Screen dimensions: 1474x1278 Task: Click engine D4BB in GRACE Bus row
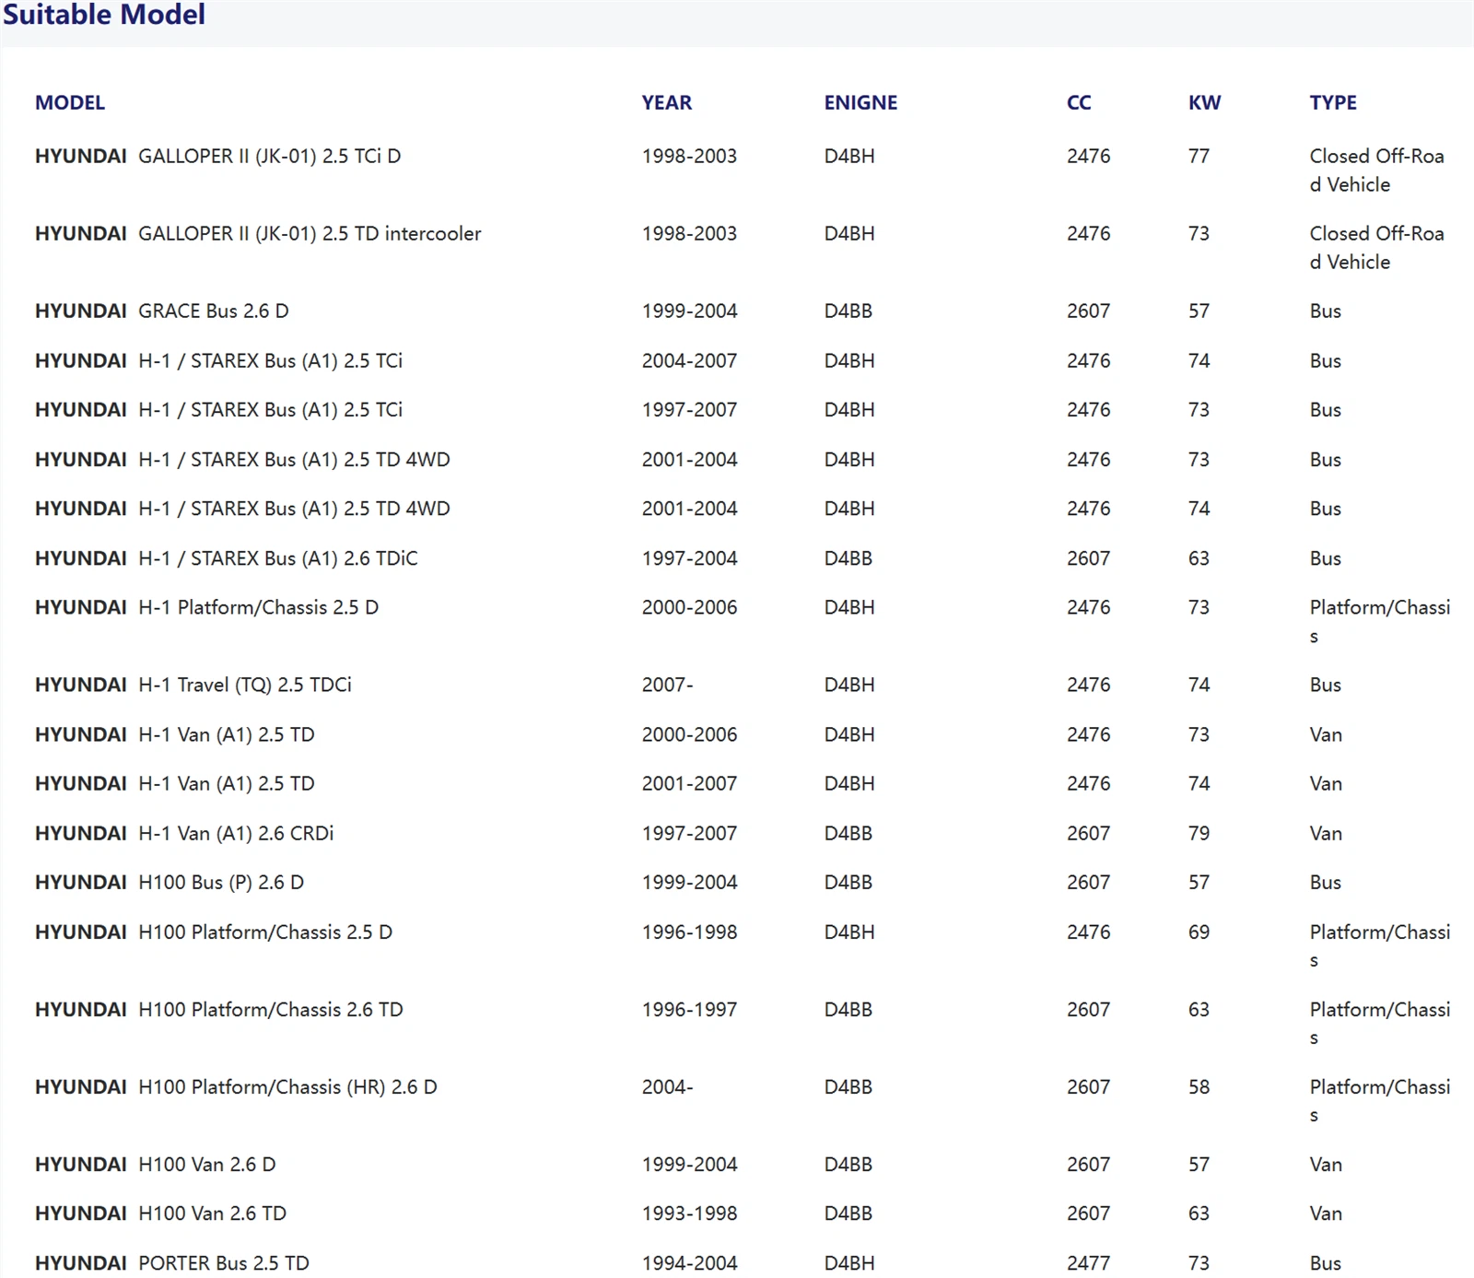coord(848,311)
